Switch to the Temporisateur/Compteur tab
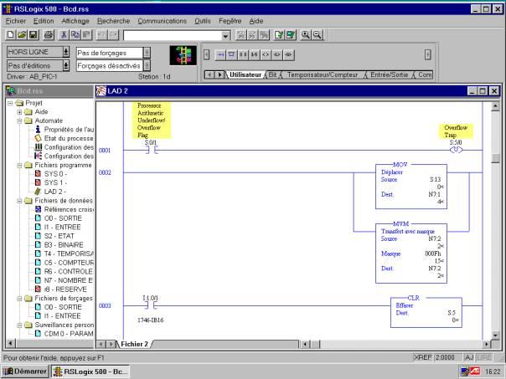506x379 pixels. click(x=323, y=74)
